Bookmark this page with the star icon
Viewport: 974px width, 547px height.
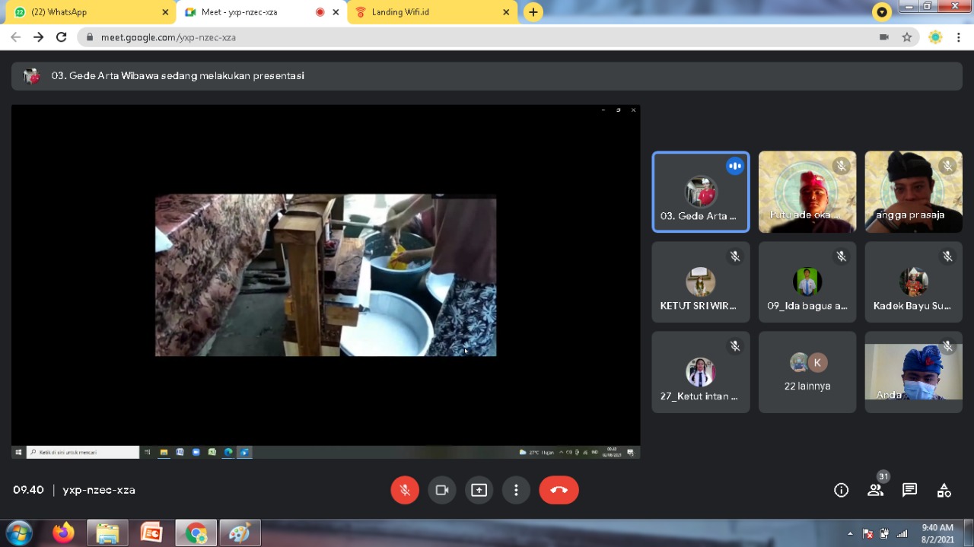coord(907,37)
